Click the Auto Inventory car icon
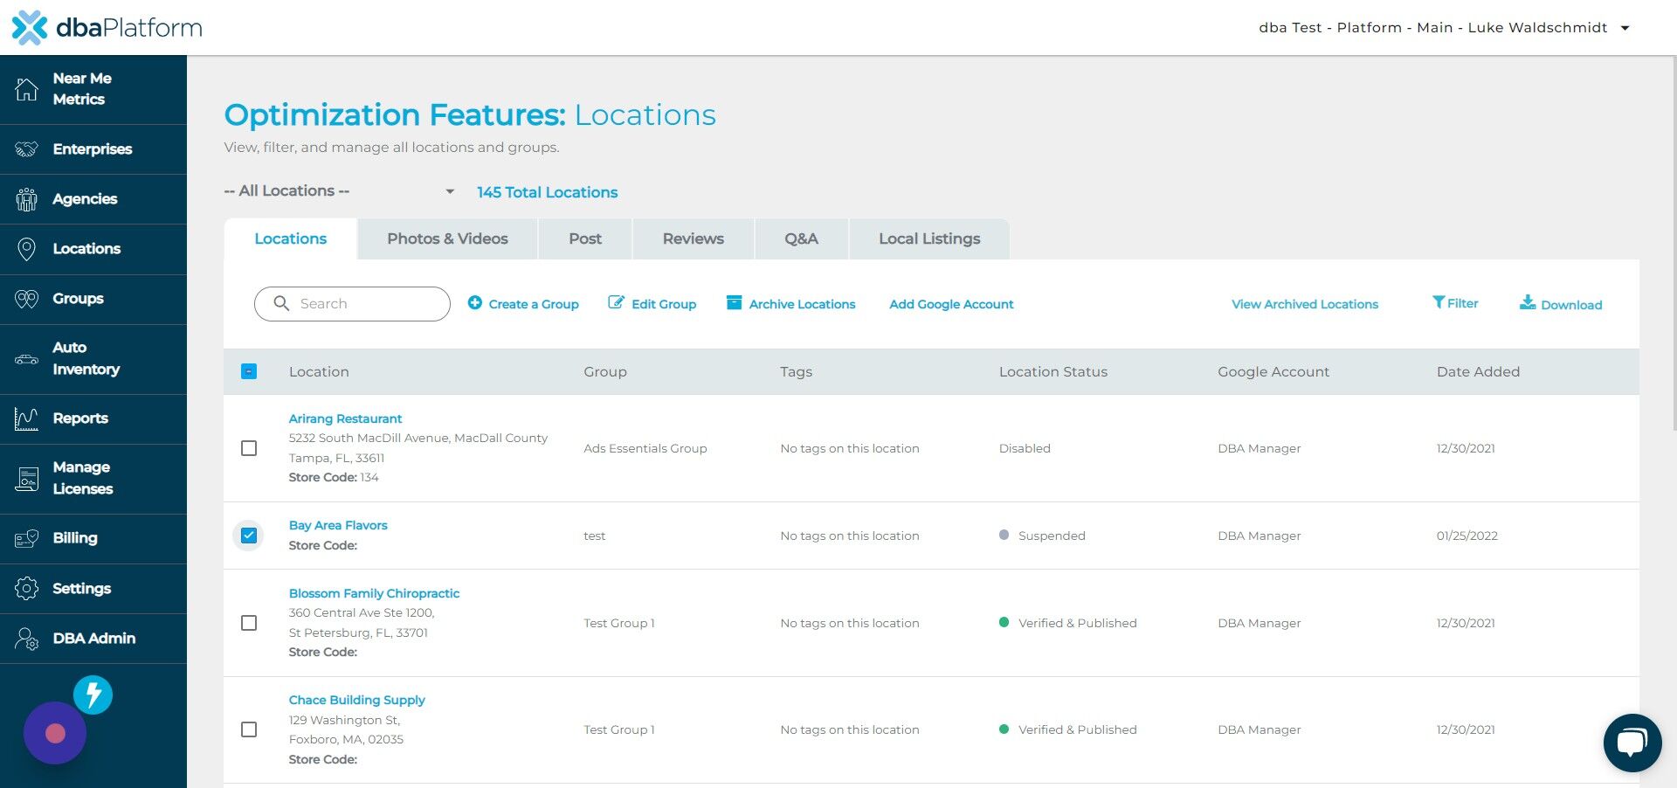This screenshot has width=1677, height=788. pos(26,359)
